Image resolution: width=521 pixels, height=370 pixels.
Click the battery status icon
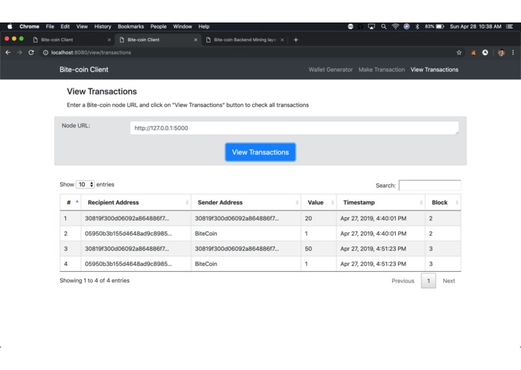tap(440, 26)
